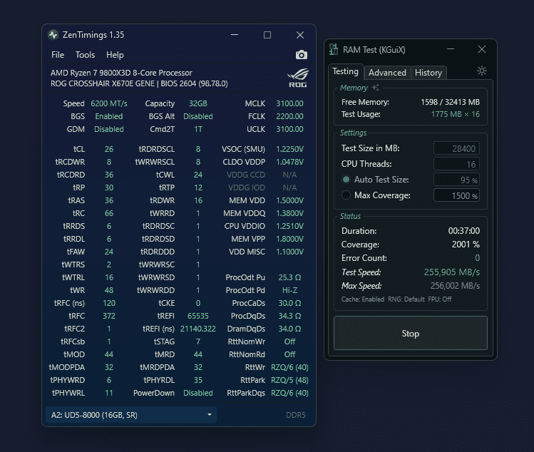
Task: Minimize the RAM Test window
Action: (451, 49)
